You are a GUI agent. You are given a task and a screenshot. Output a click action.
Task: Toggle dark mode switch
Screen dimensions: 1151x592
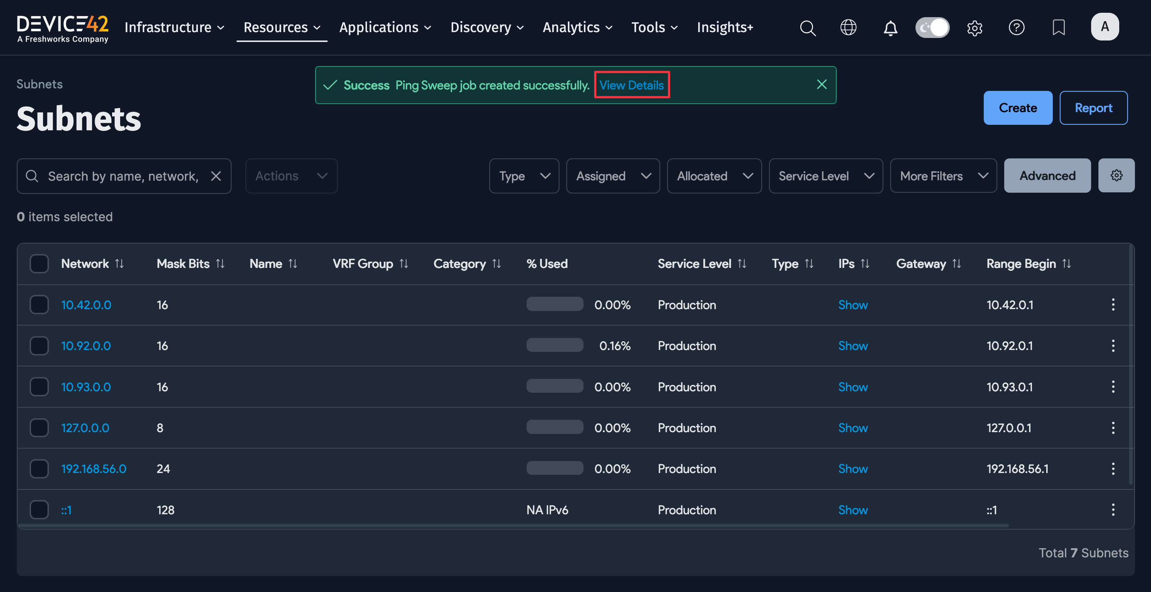[x=932, y=28]
